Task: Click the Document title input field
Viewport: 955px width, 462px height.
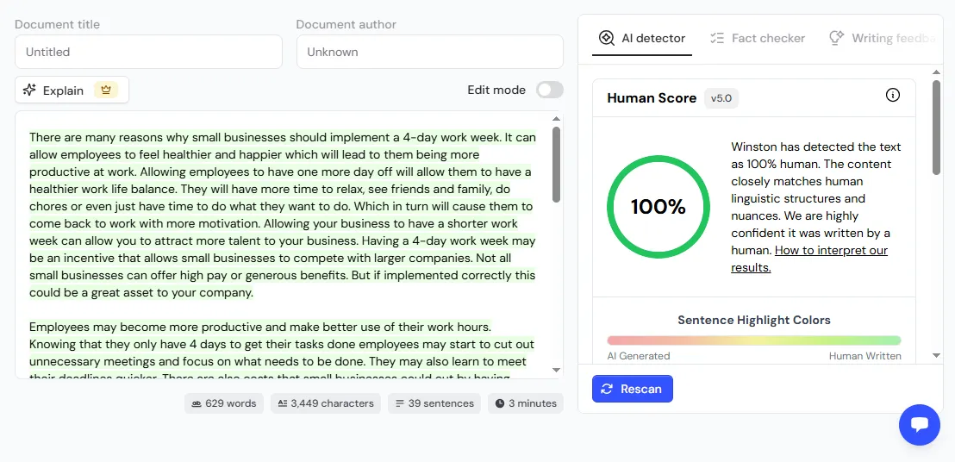Action: tap(148, 52)
